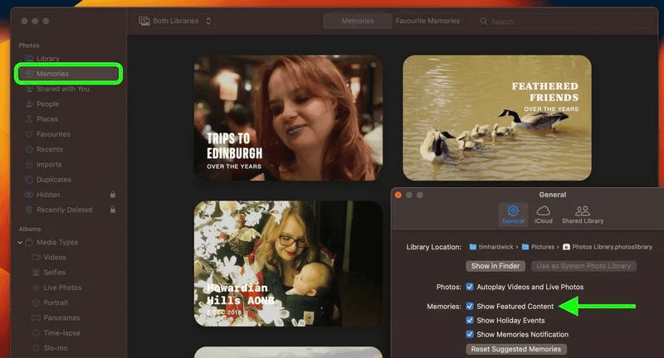Toggle Show Memories Notification checkbox
Screen dimensions: 664x358
[x=471, y=335]
